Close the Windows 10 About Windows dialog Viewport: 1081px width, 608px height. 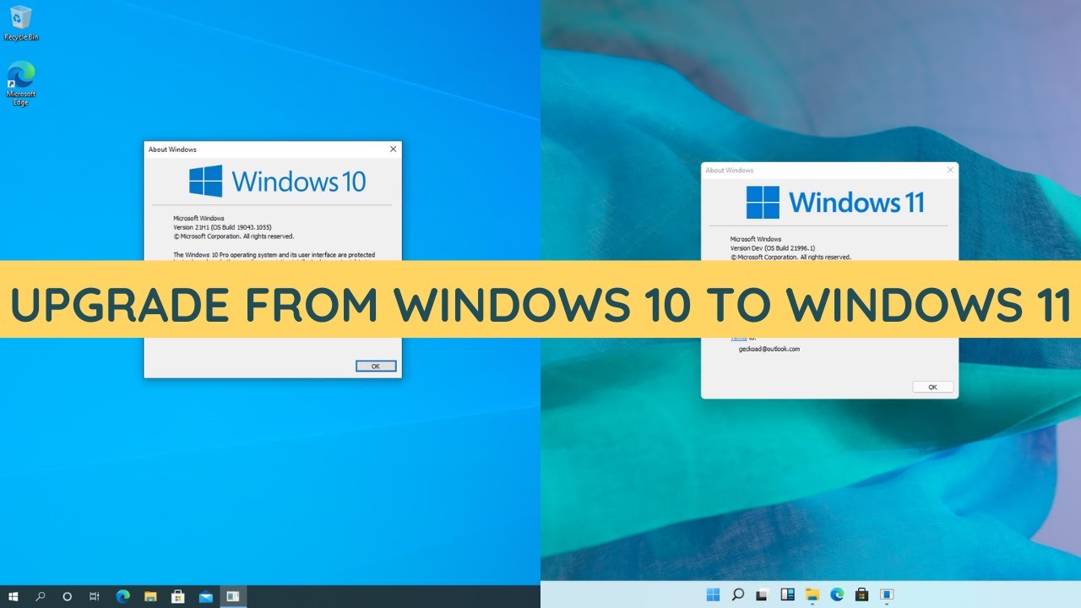click(x=393, y=149)
